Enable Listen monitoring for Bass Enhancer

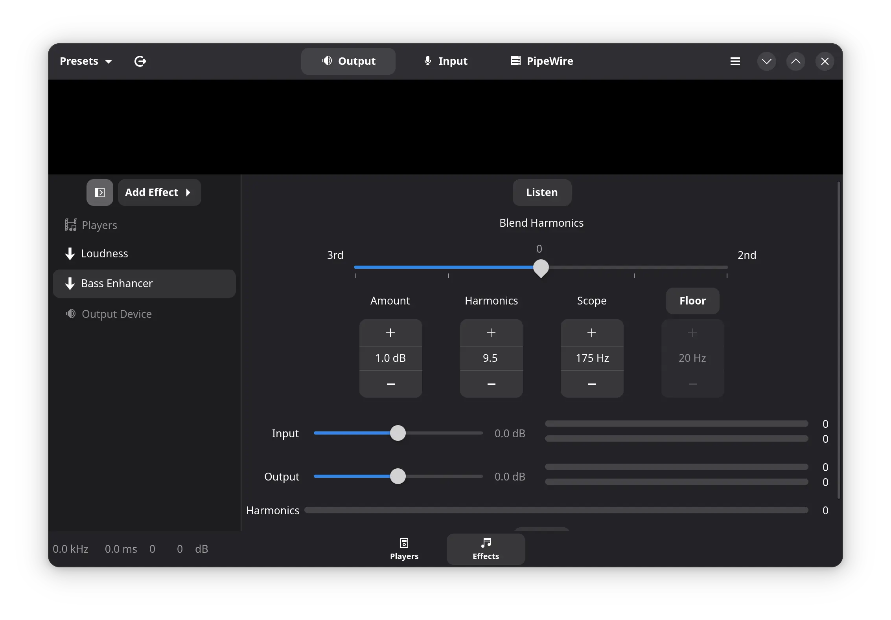(541, 192)
